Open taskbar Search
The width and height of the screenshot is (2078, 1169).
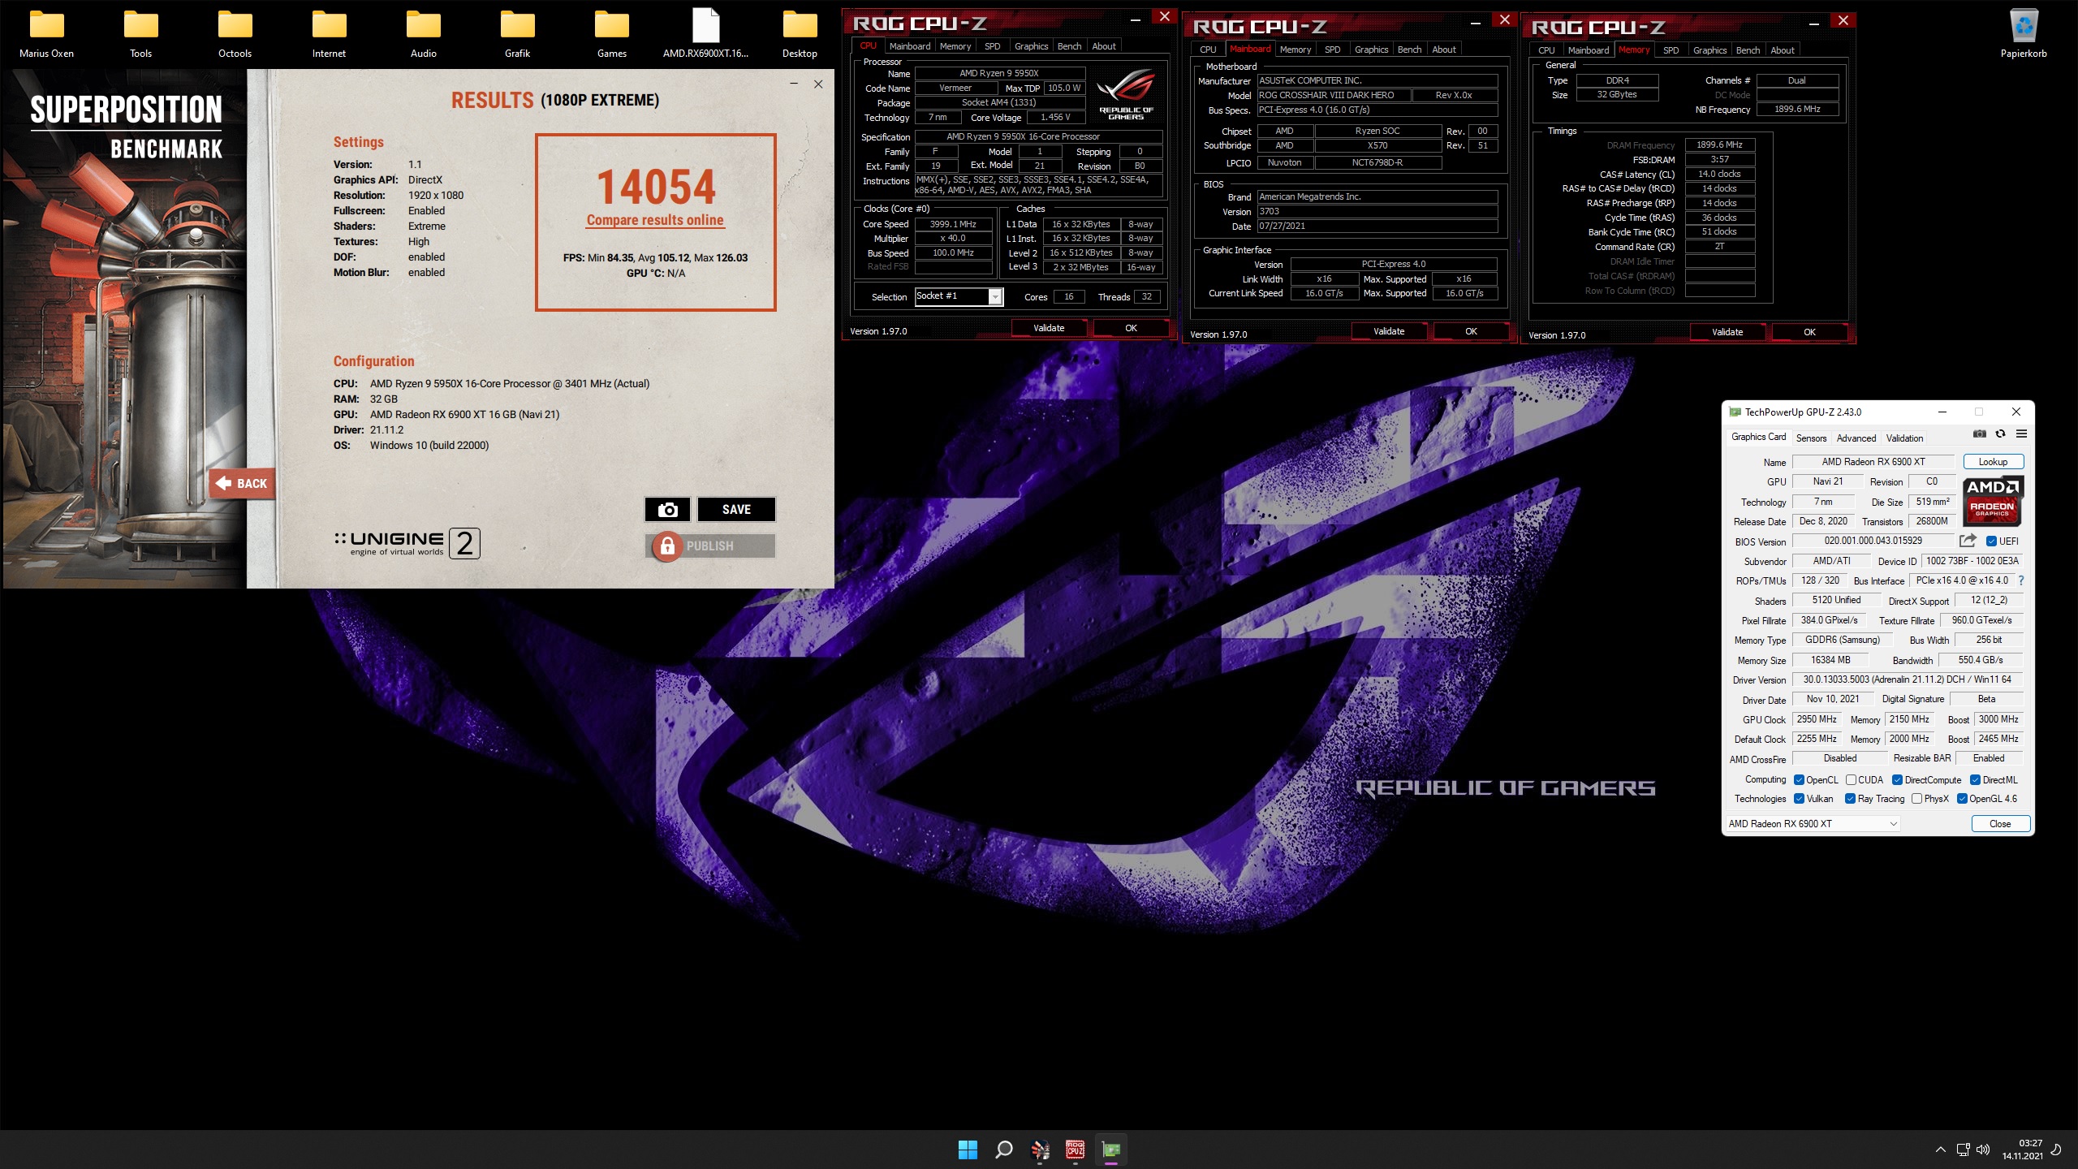click(x=1003, y=1149)
